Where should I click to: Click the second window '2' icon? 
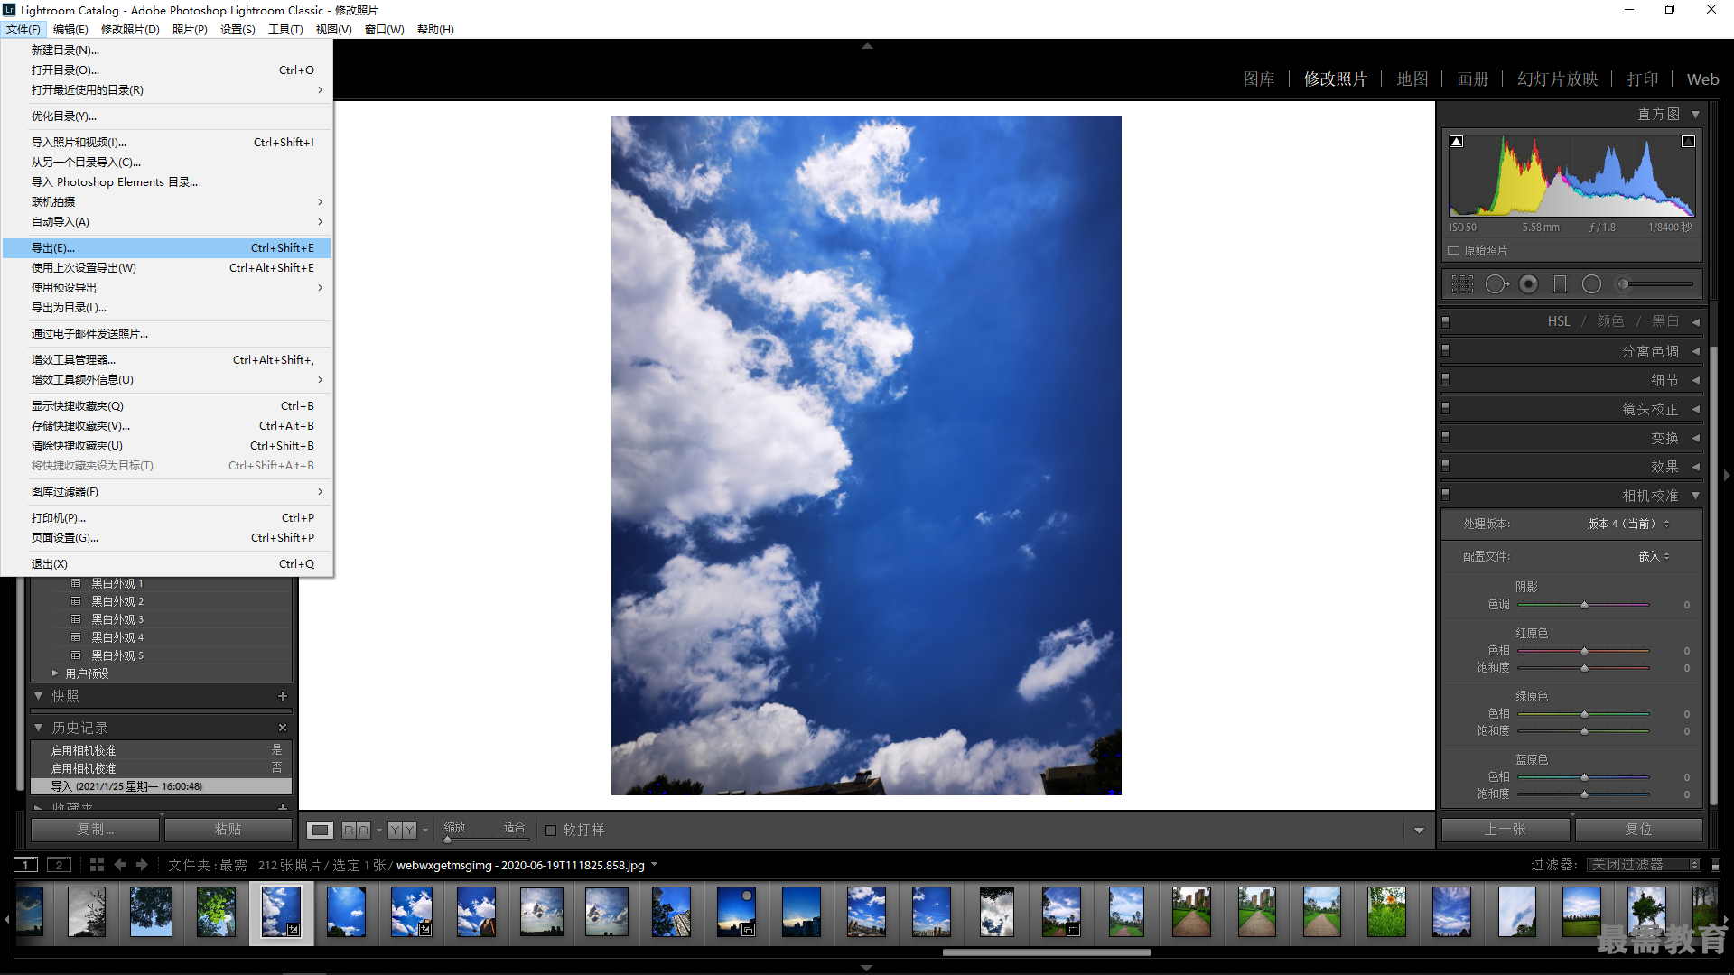coord(59,865)
